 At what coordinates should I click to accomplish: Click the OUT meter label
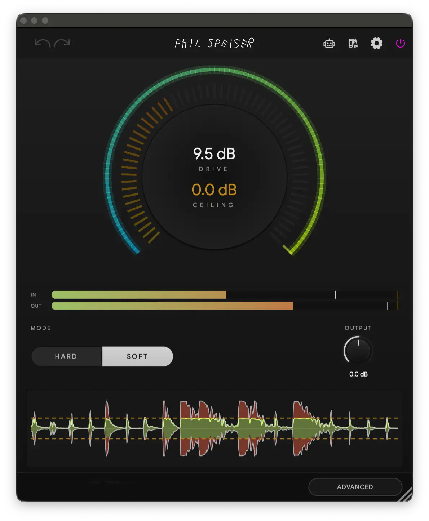[36, 306]
